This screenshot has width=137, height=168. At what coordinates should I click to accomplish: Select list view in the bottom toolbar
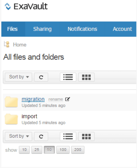(x=68, y=136)
